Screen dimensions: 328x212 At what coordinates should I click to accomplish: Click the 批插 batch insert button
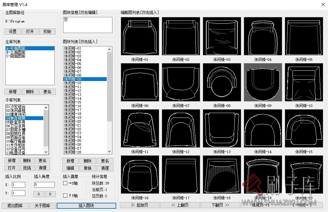(x=27, y=168)
